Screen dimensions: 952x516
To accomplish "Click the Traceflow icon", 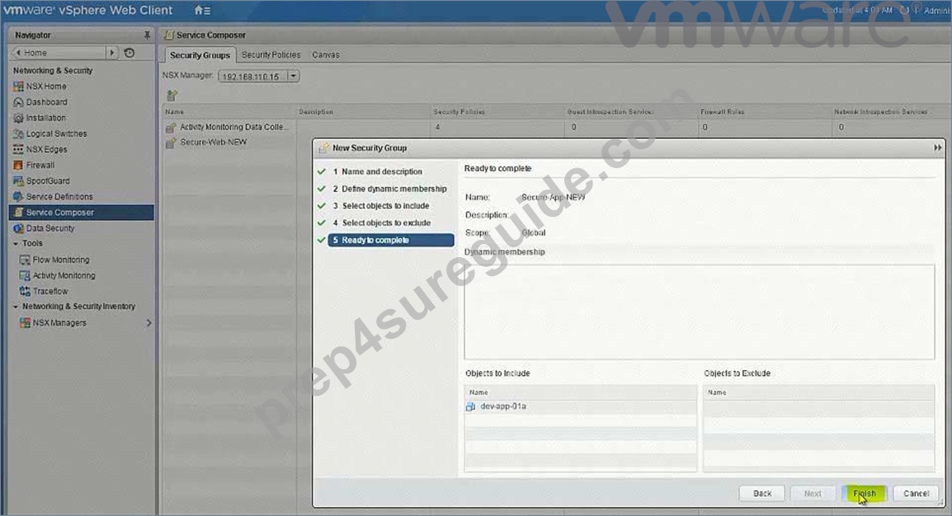I will 25,291.
